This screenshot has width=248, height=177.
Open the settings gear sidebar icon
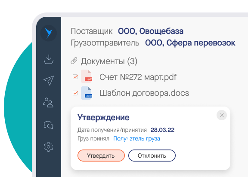(x=49, y=147)
